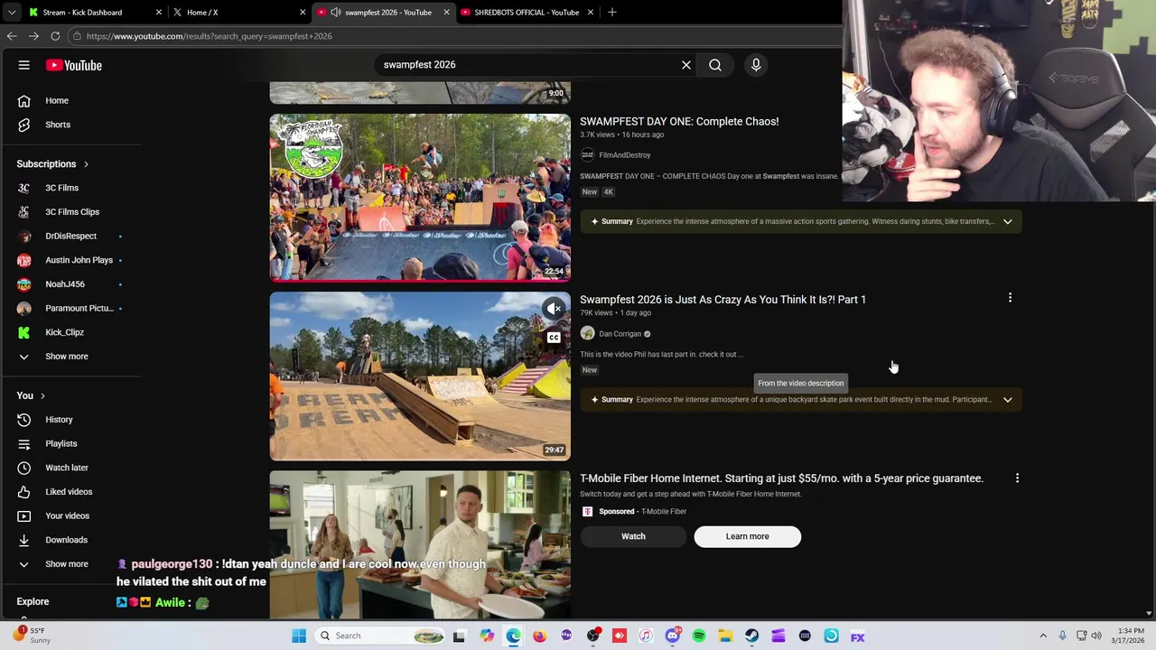Open the FilmAndDestroy channel avatar

[x=587, y=155]
